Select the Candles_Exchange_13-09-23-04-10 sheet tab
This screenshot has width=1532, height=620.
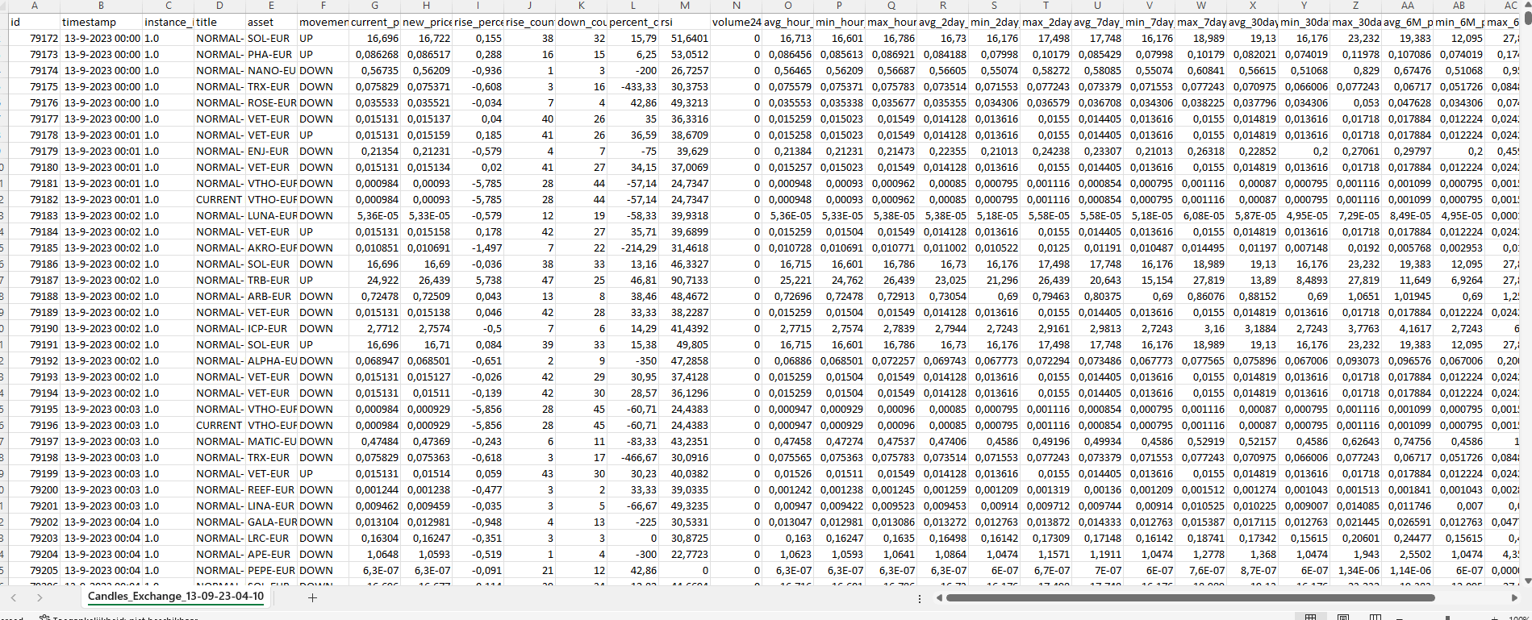pos(175,597)
